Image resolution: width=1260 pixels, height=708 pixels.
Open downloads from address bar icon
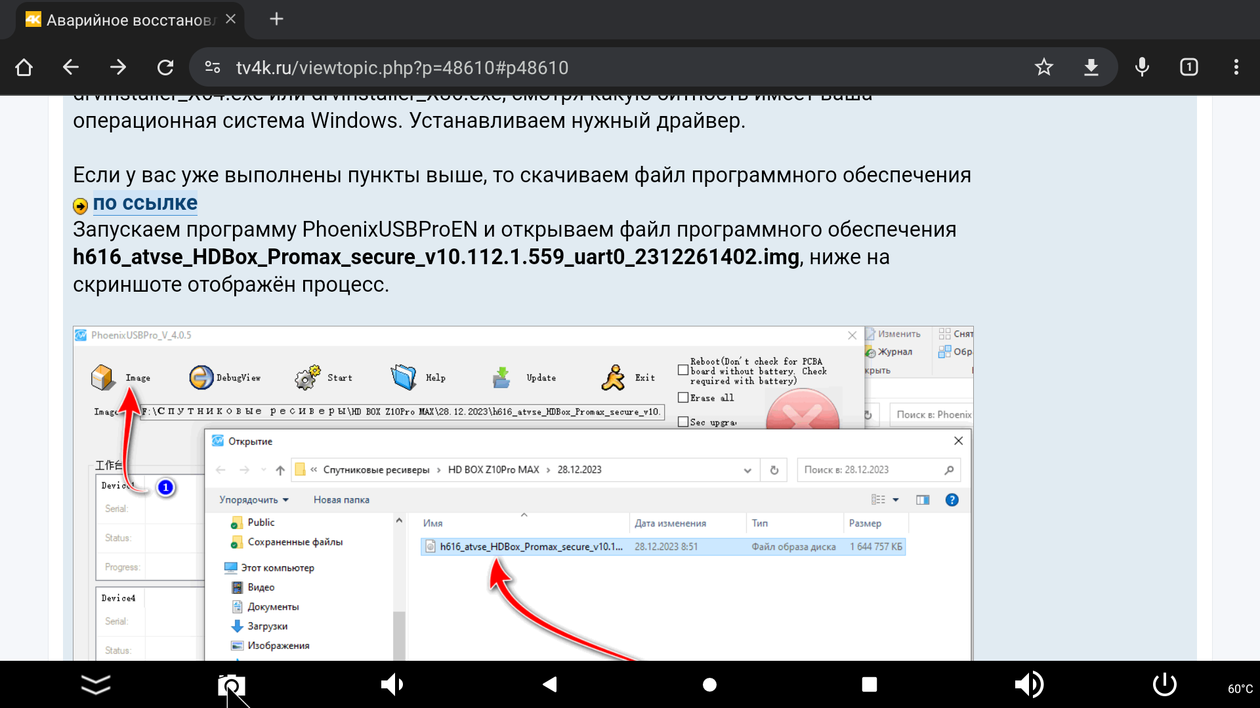[x=1091, y=68]
